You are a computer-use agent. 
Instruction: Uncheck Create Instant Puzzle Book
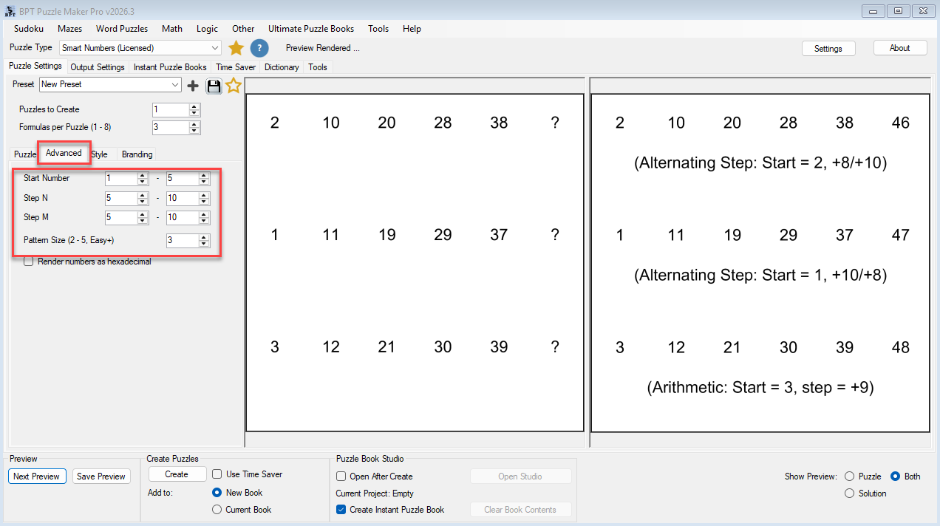[341, 510]
